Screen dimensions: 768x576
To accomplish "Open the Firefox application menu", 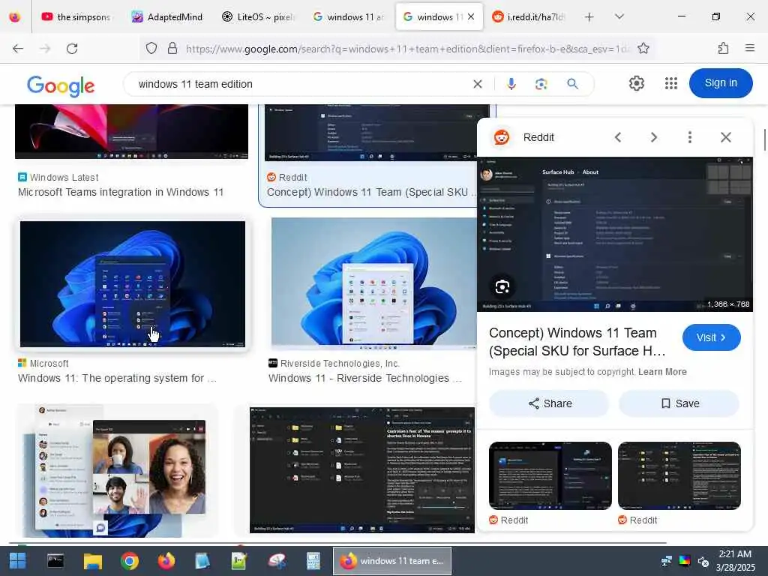I will pyautogui.click(x=750, y=49).
